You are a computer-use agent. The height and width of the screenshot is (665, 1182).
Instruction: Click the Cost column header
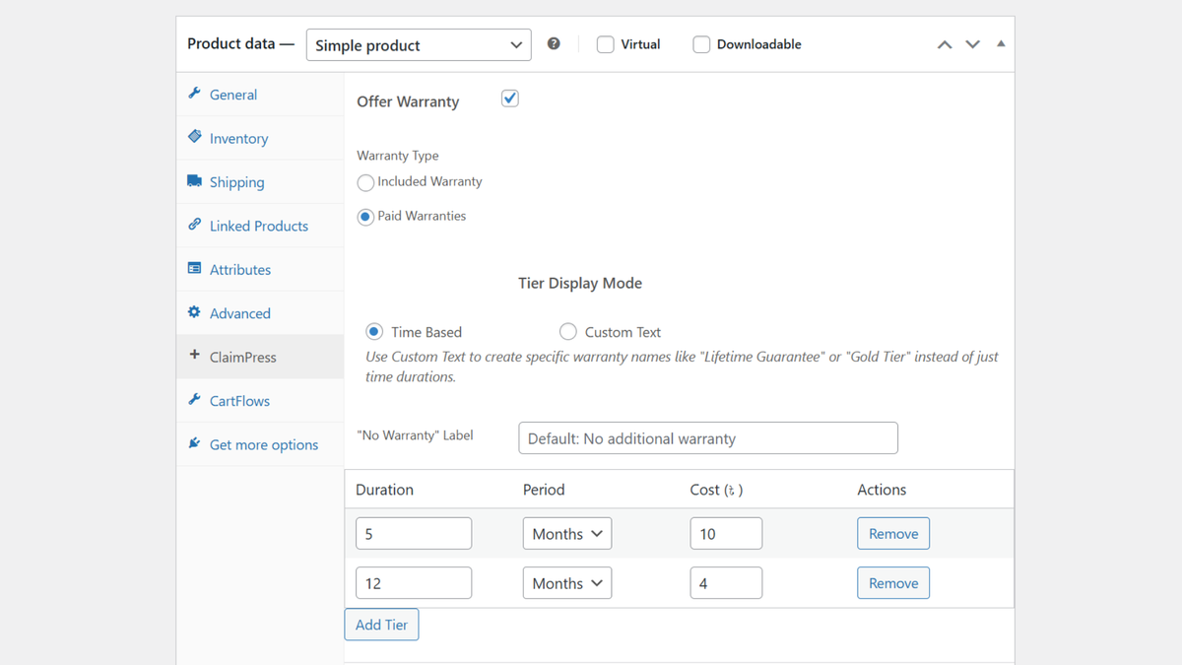[716, 490]
